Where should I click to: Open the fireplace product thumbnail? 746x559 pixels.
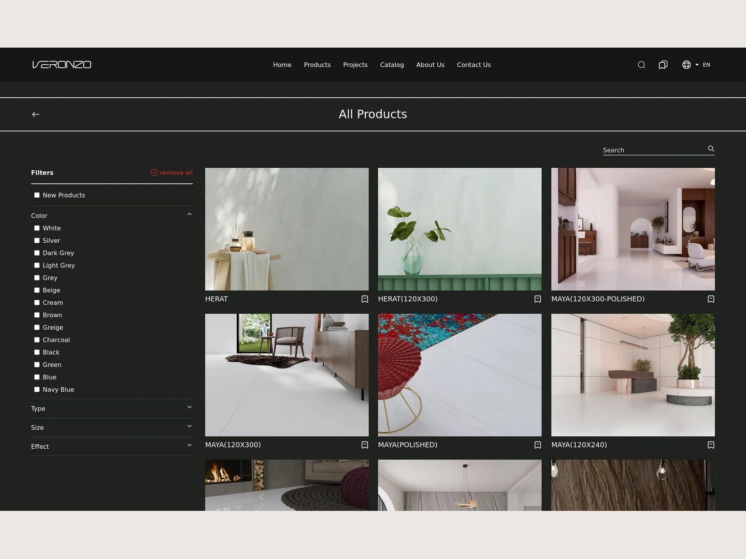[287, 486]
